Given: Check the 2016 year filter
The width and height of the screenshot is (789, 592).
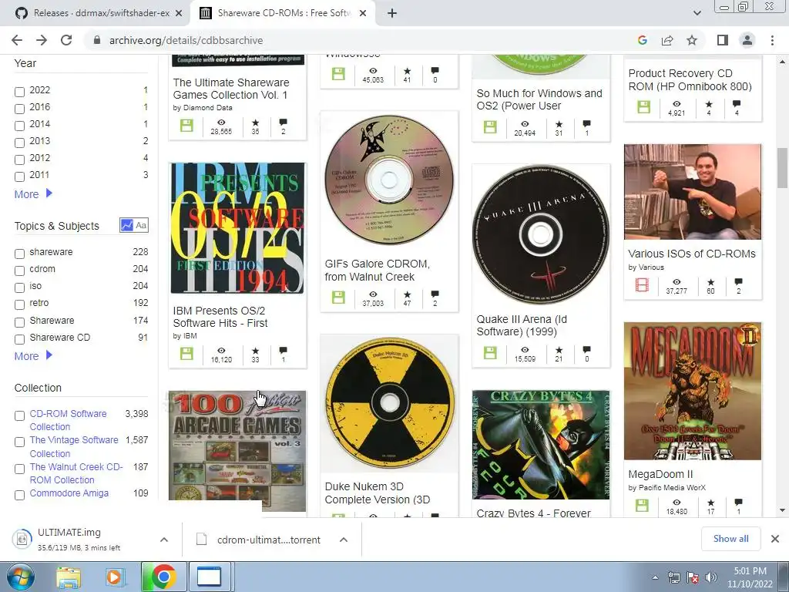Looking at the screenshot, I should point(19,109).
